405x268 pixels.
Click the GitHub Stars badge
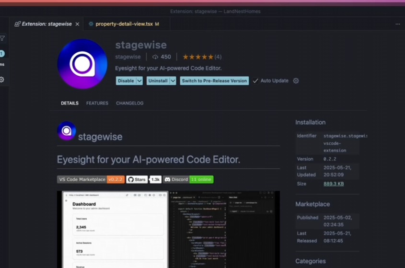(137, 179)
